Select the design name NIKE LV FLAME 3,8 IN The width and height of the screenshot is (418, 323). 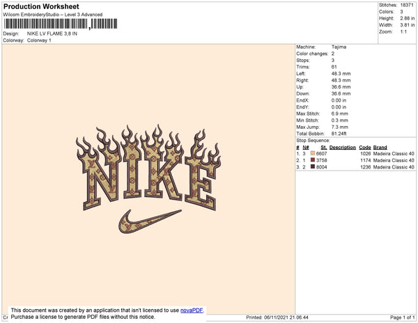point(52,34)
